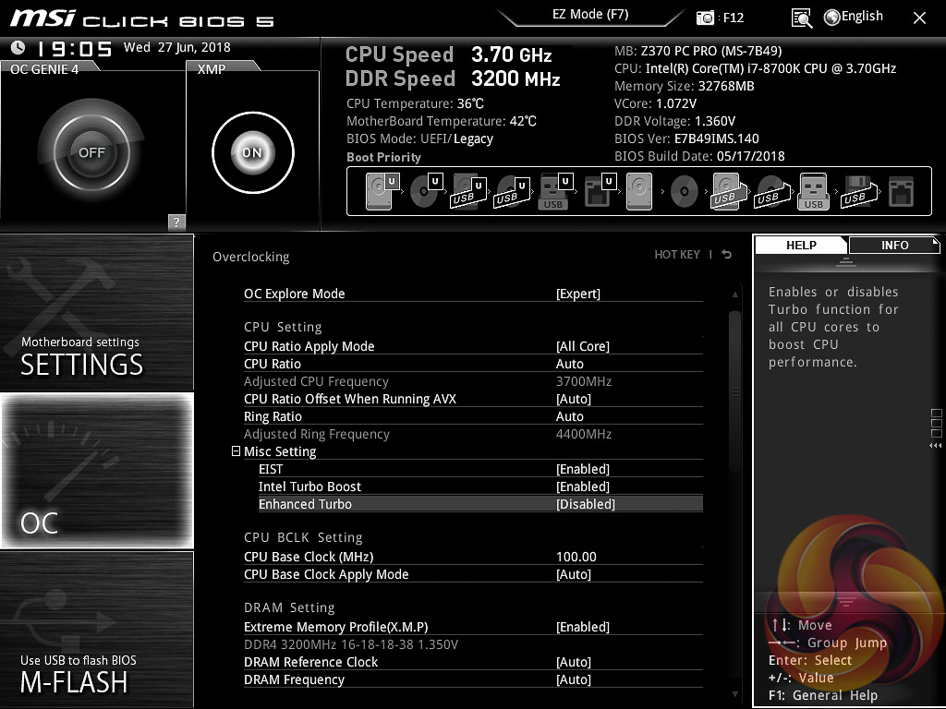The width and height of the screenshot is (946, 709).
Task: Switch to EZ Mode (F7)
Action: [x=590, y=15]
